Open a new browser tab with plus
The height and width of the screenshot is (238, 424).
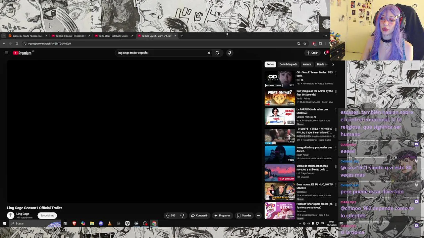point(182,36)
